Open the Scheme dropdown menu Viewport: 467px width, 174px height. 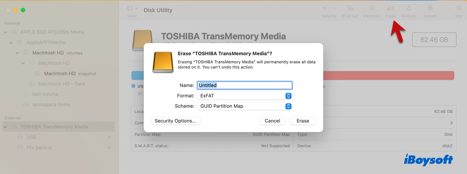pyautogui.click(x=245, y=106)
